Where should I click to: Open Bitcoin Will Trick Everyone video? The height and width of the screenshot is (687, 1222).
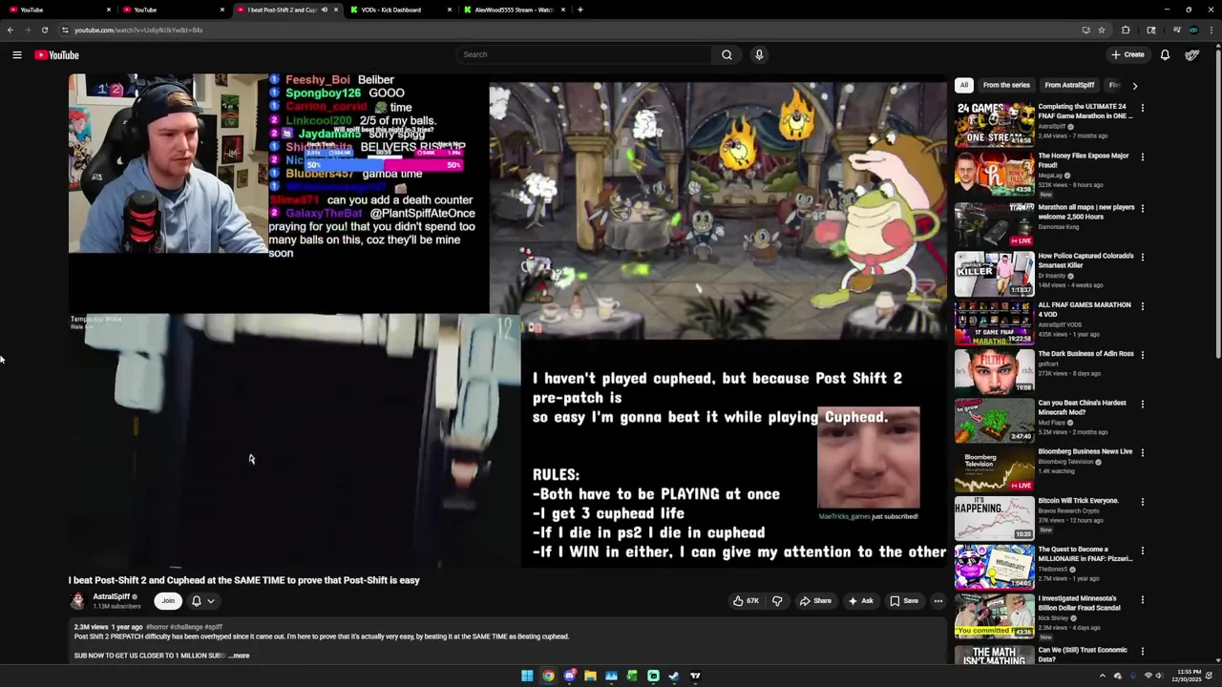994,518
